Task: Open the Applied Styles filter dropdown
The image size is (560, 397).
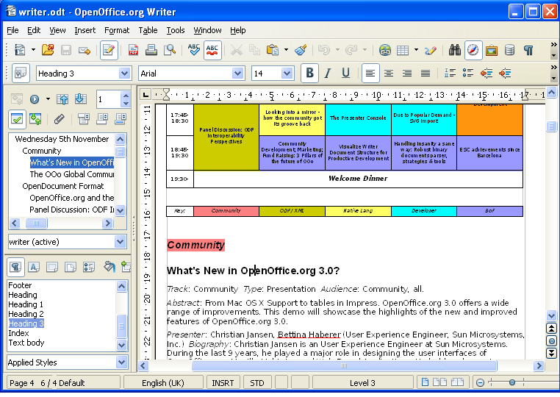Action: point(121,362)
